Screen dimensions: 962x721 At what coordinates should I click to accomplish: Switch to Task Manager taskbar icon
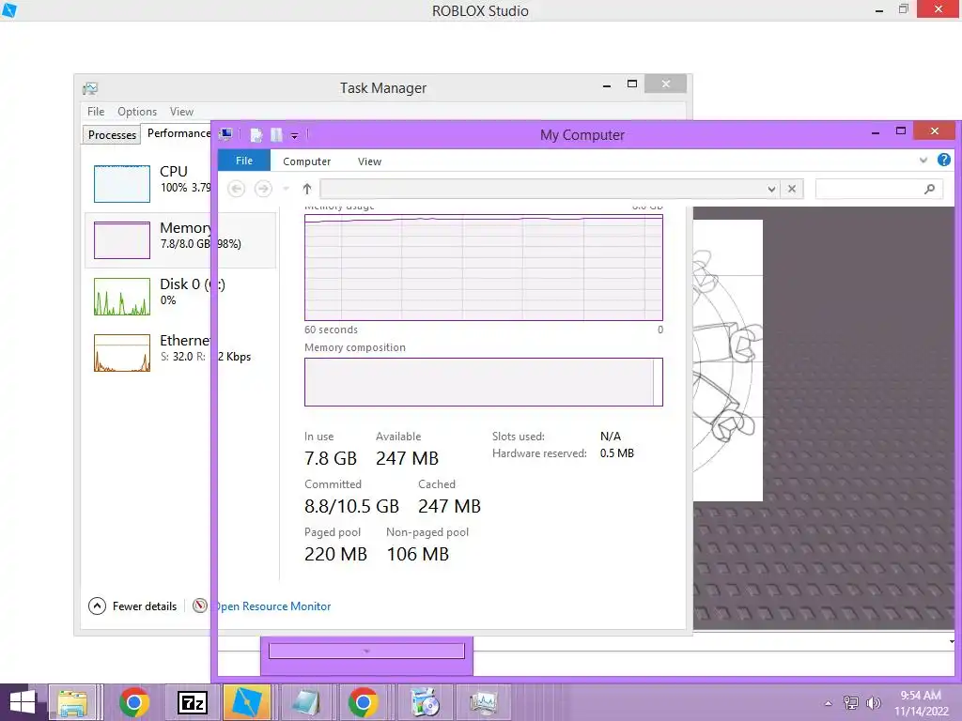(x=484, y=702)
